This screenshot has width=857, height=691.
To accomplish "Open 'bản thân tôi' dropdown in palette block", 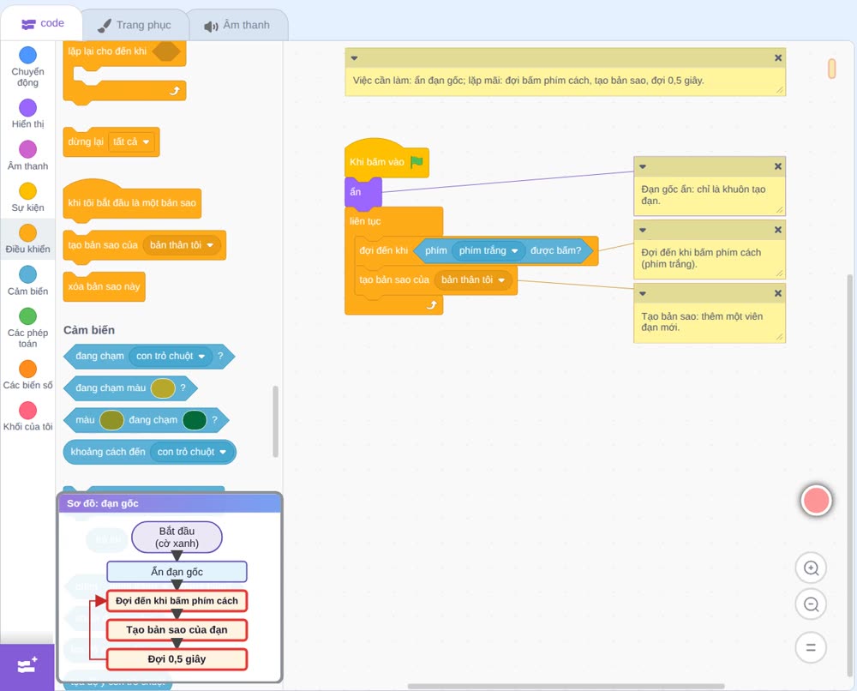I will click(x=182, y=245).
